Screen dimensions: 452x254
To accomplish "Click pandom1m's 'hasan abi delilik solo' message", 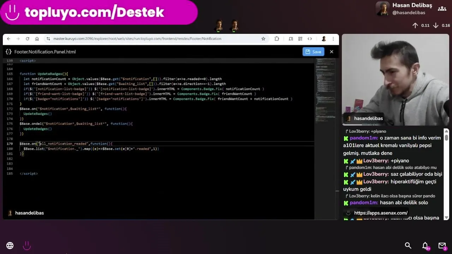I will [404, 203].
